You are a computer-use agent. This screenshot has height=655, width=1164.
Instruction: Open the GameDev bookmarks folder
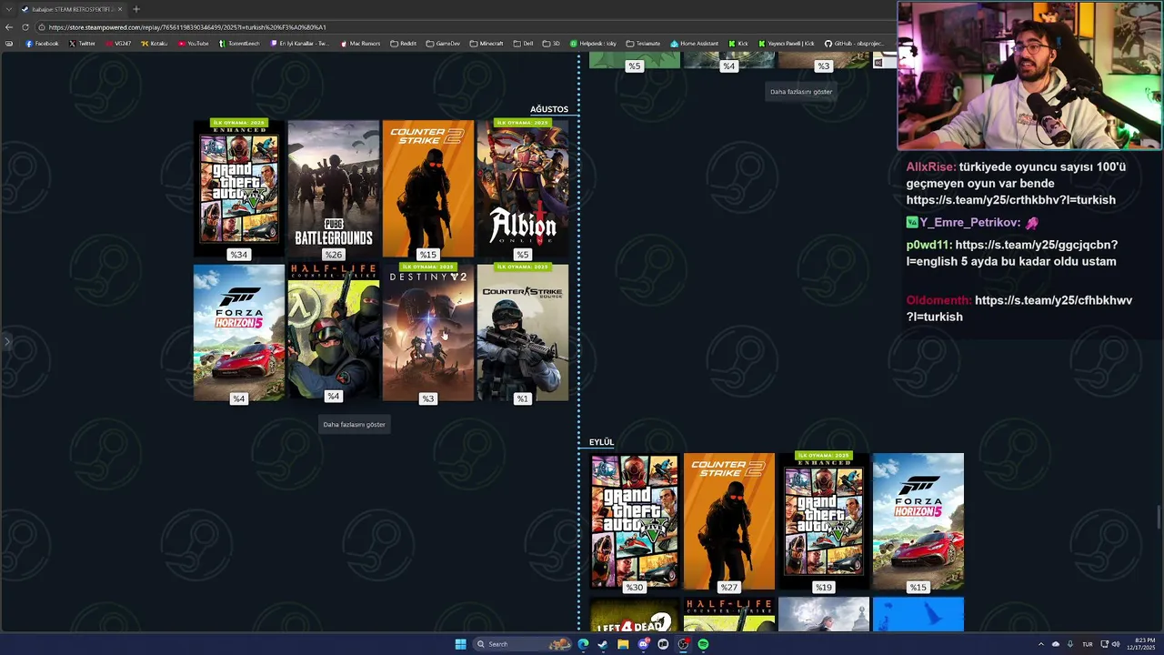tap(443, 44)
